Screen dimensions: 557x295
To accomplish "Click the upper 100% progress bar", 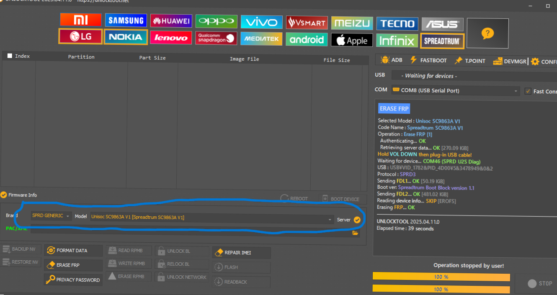I will (441, 277).
